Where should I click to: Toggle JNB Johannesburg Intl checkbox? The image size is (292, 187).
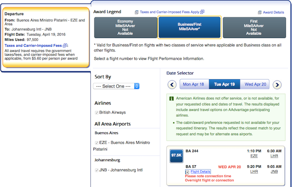click(x=97, y=170)
